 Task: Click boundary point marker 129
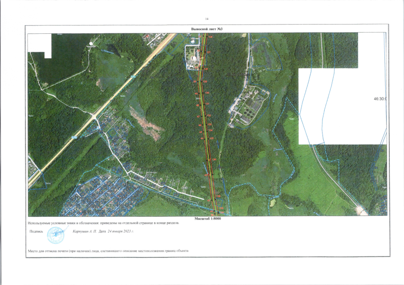205,82
